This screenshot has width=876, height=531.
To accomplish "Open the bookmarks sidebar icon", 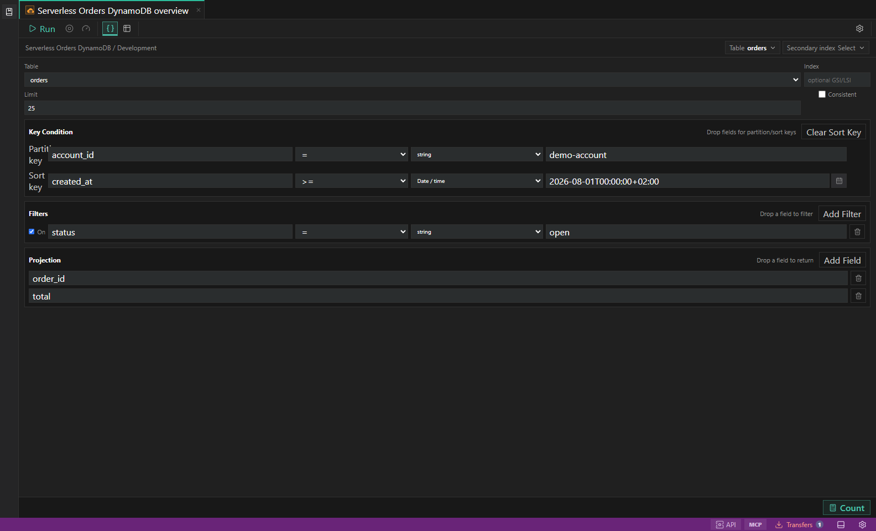I will pyautogui.click(x=9, y=12).
